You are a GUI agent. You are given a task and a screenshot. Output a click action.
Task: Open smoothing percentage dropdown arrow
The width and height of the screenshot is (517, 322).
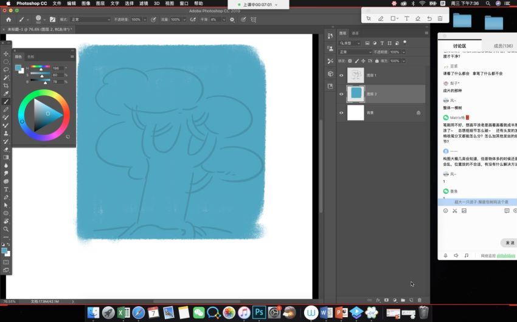pos(224,19)
